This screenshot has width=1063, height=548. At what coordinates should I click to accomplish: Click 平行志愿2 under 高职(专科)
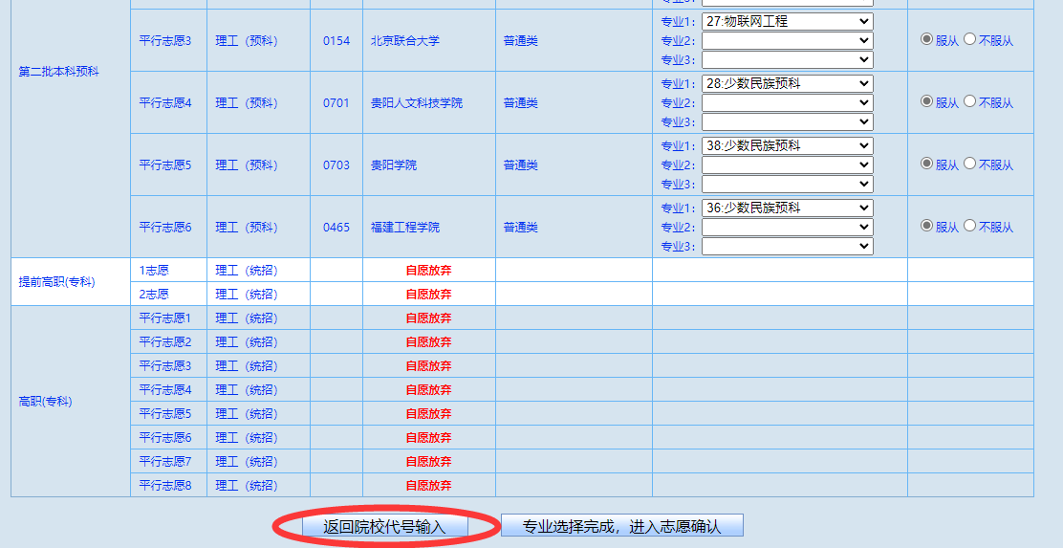pos(165,341)
